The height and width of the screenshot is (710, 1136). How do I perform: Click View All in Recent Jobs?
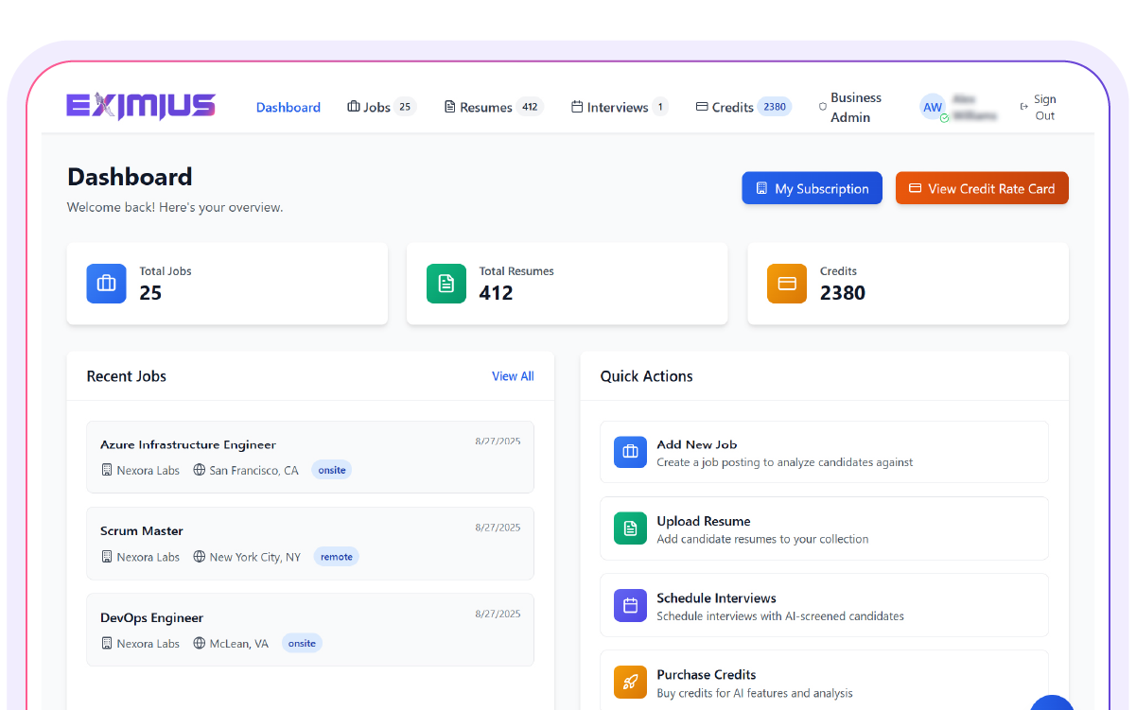coord(513,376)
